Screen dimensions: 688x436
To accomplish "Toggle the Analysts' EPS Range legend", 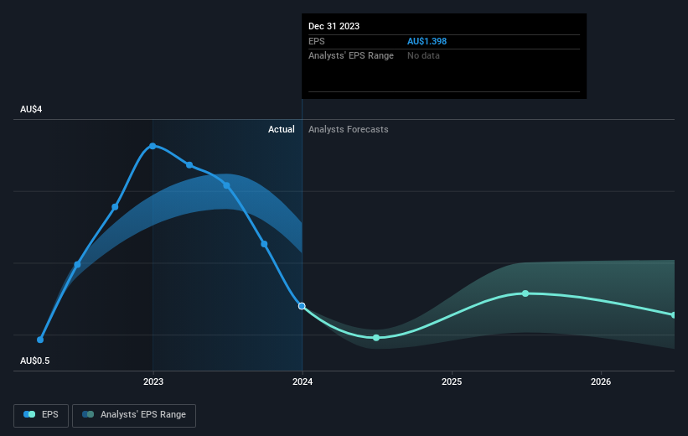I will [134, 415].
